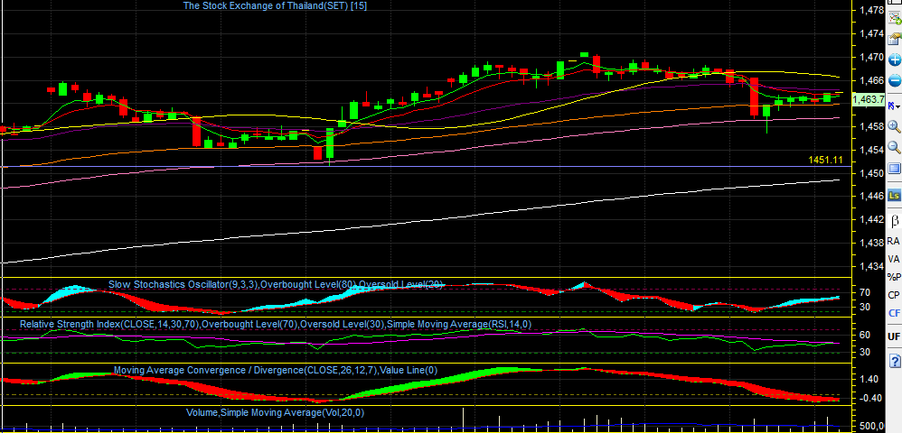
Task: Click the blue CF sidebar button
Action: tap(894, 313)
